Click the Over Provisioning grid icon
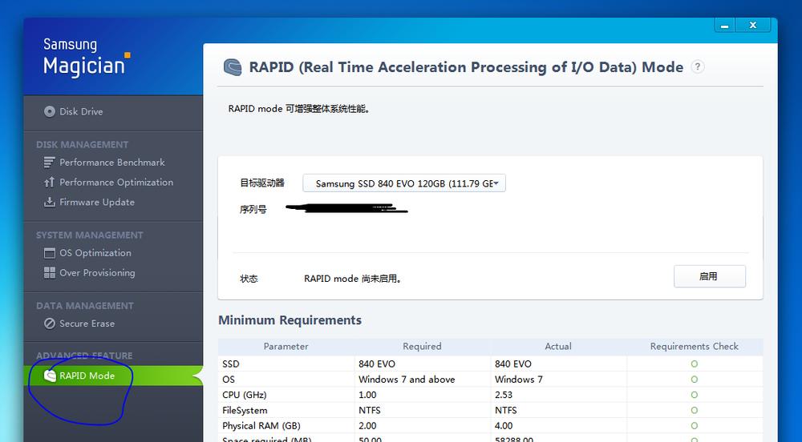Viewport: 802px width, 442px height. point(50,272)
